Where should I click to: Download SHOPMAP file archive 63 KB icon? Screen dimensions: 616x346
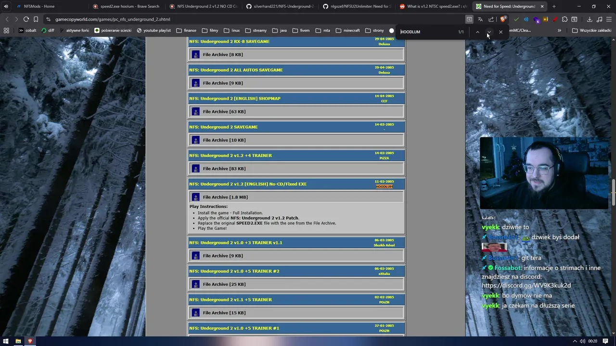[195, 111]
